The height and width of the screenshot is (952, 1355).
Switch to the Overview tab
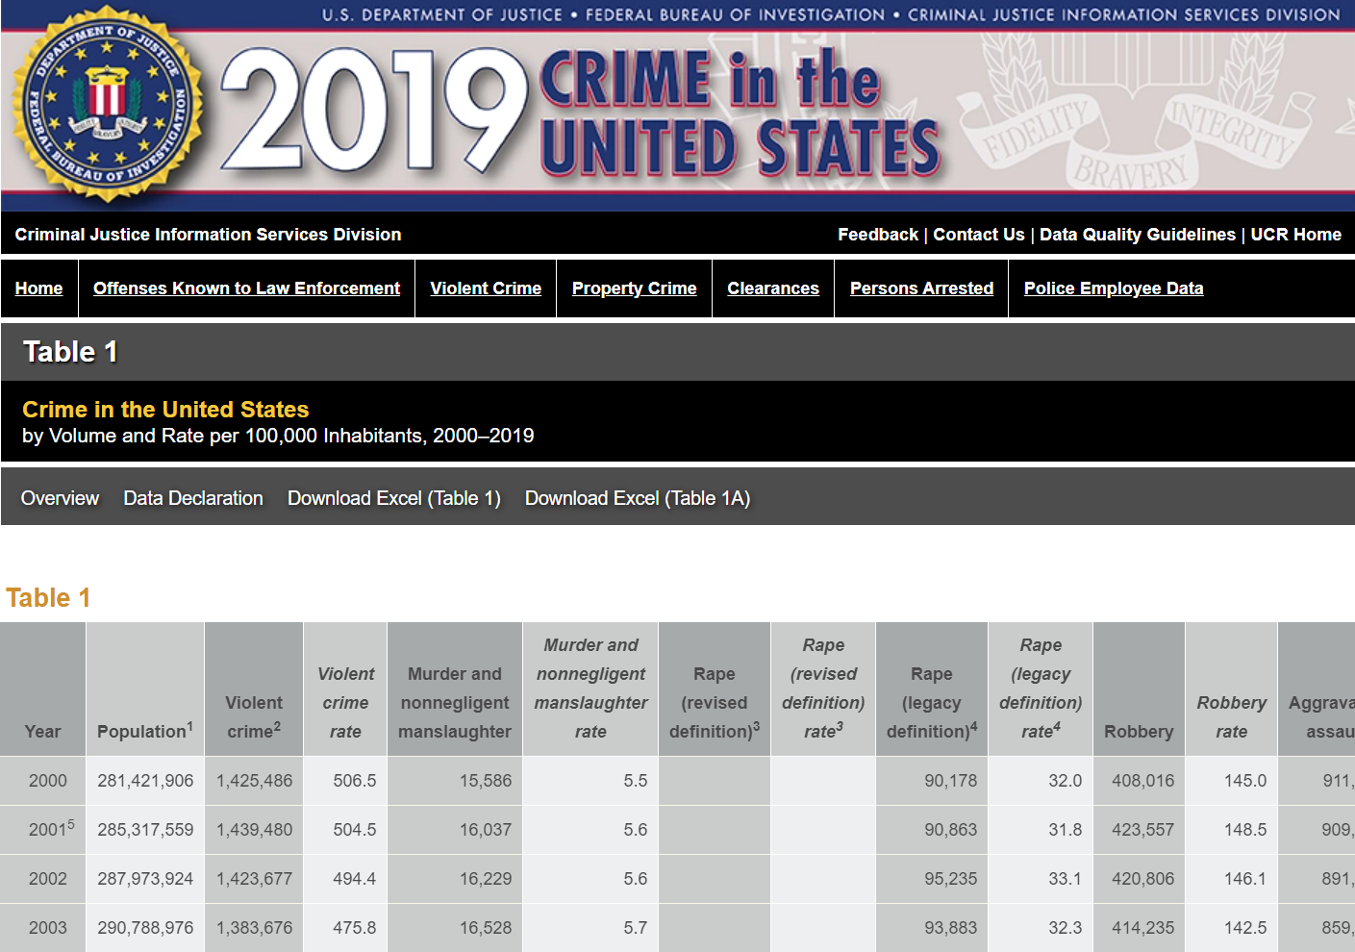(60, 498)
